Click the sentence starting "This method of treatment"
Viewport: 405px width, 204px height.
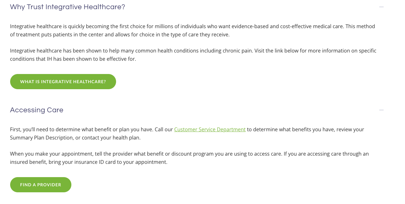tap(193, 30)
